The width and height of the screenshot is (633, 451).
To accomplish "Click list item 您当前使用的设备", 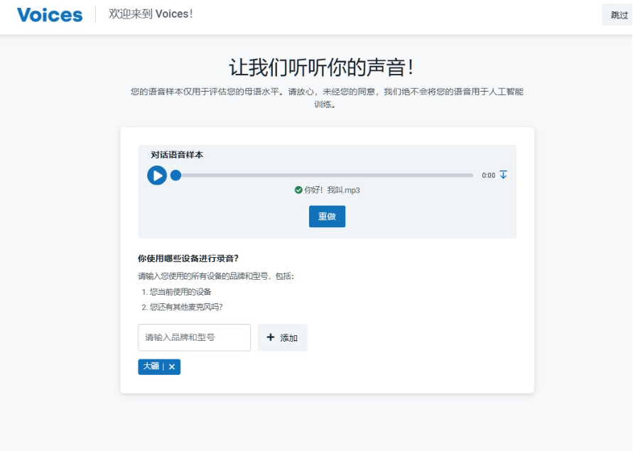I will point(180,292).
